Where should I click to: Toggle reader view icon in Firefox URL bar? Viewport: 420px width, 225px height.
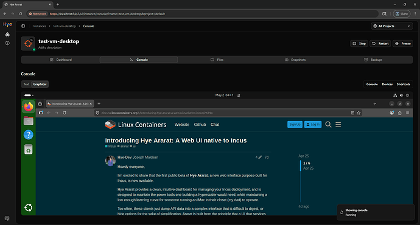[352, 113]
